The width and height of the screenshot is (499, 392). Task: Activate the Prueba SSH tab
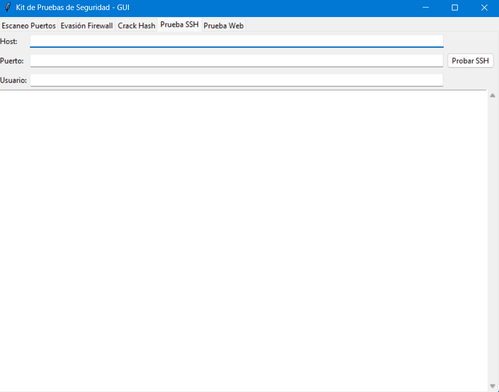179,24
